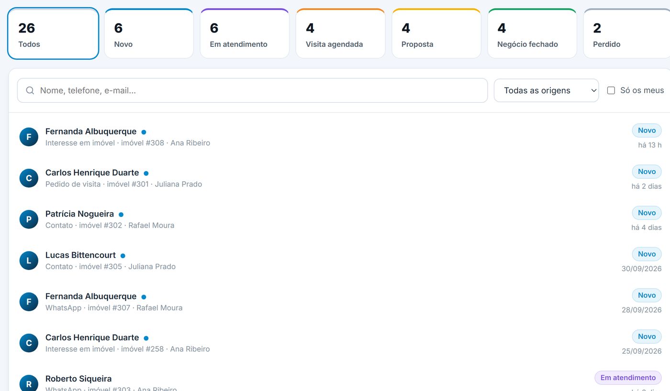Click unread dot beside Lucas Bittencourt
Screen dimensions: 670x391
(x=123, y=256)
